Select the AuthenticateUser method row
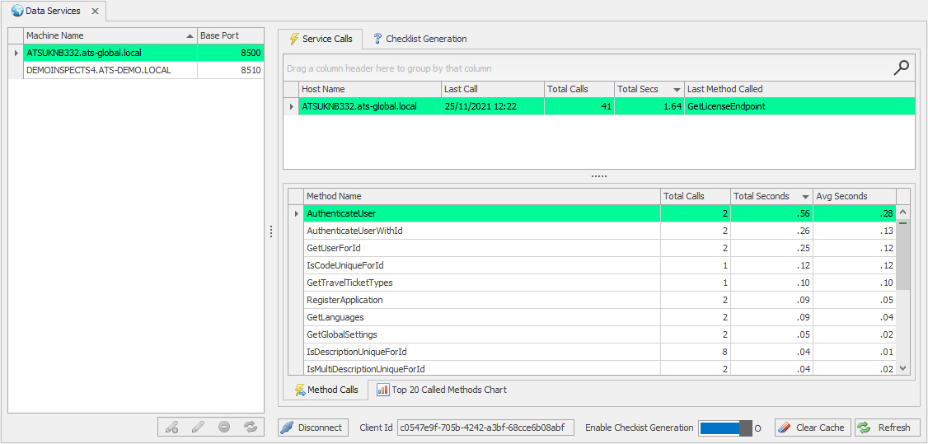928x444 pixels. (592, 213)
